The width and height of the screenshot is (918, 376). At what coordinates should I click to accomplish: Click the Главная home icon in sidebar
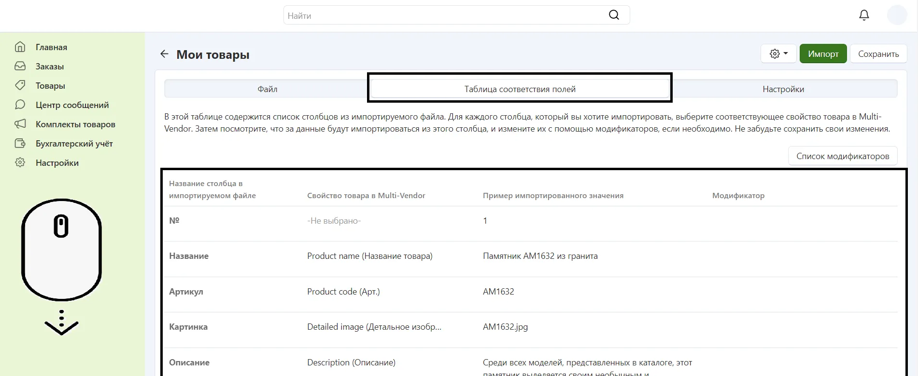(x=20, y=47)
